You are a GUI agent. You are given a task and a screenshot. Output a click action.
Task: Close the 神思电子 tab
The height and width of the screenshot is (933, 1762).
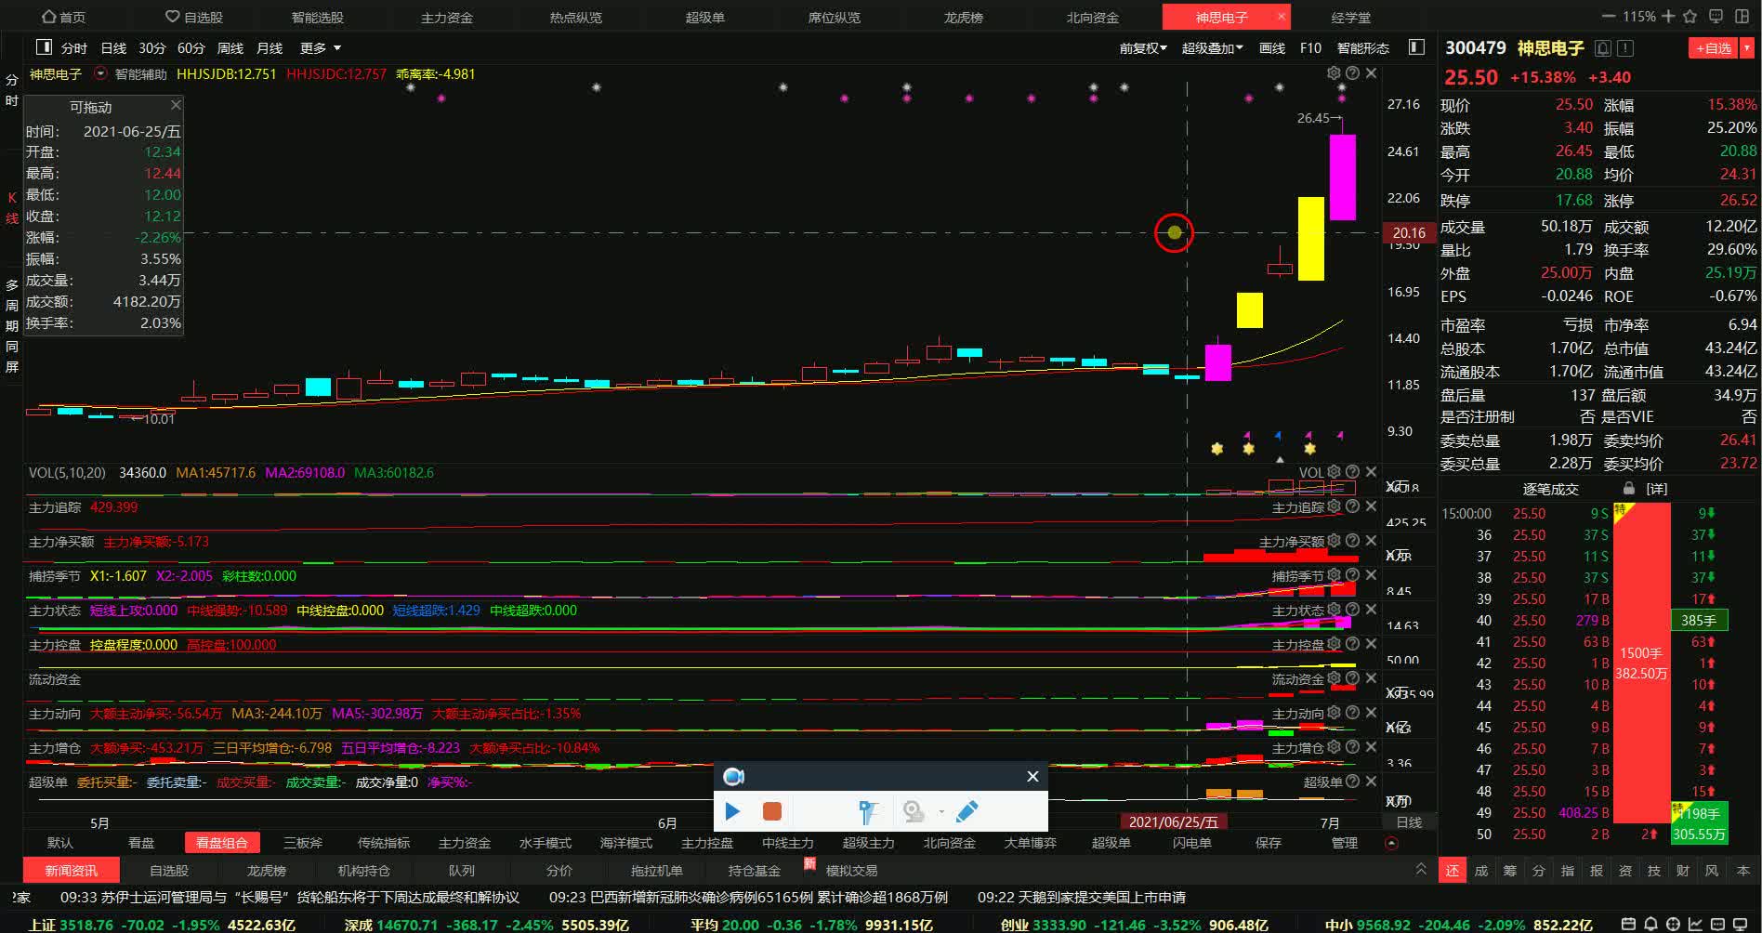(1282, 16)
